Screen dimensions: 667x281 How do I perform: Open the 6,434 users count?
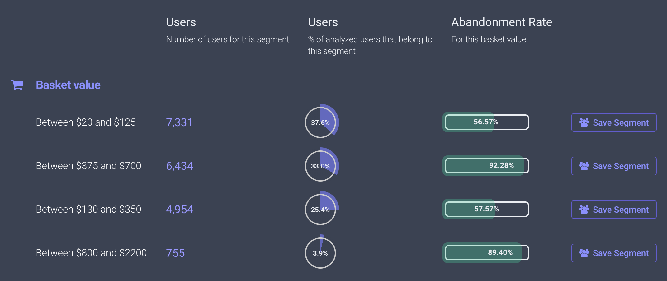point(180,166)
